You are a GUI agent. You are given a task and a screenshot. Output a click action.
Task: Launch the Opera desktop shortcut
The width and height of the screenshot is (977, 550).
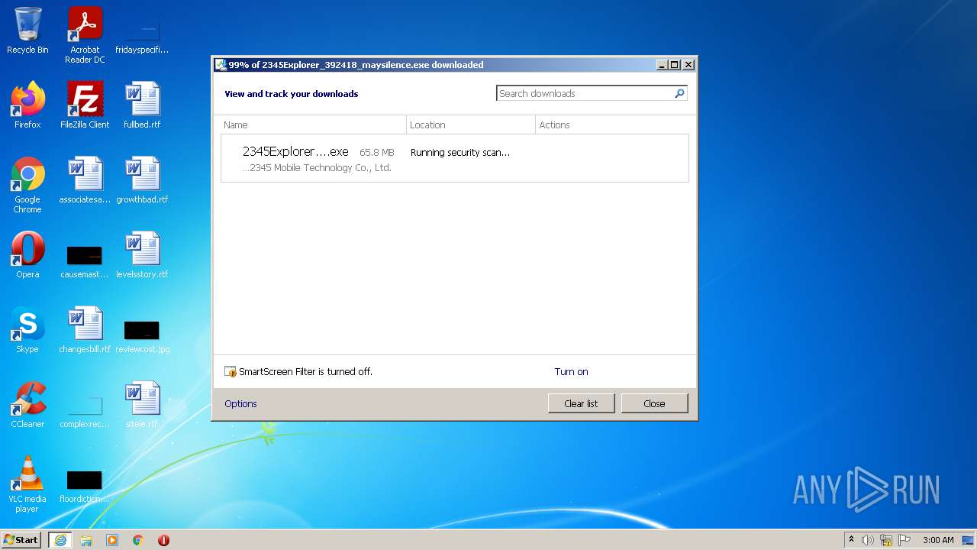pos(27,255)
